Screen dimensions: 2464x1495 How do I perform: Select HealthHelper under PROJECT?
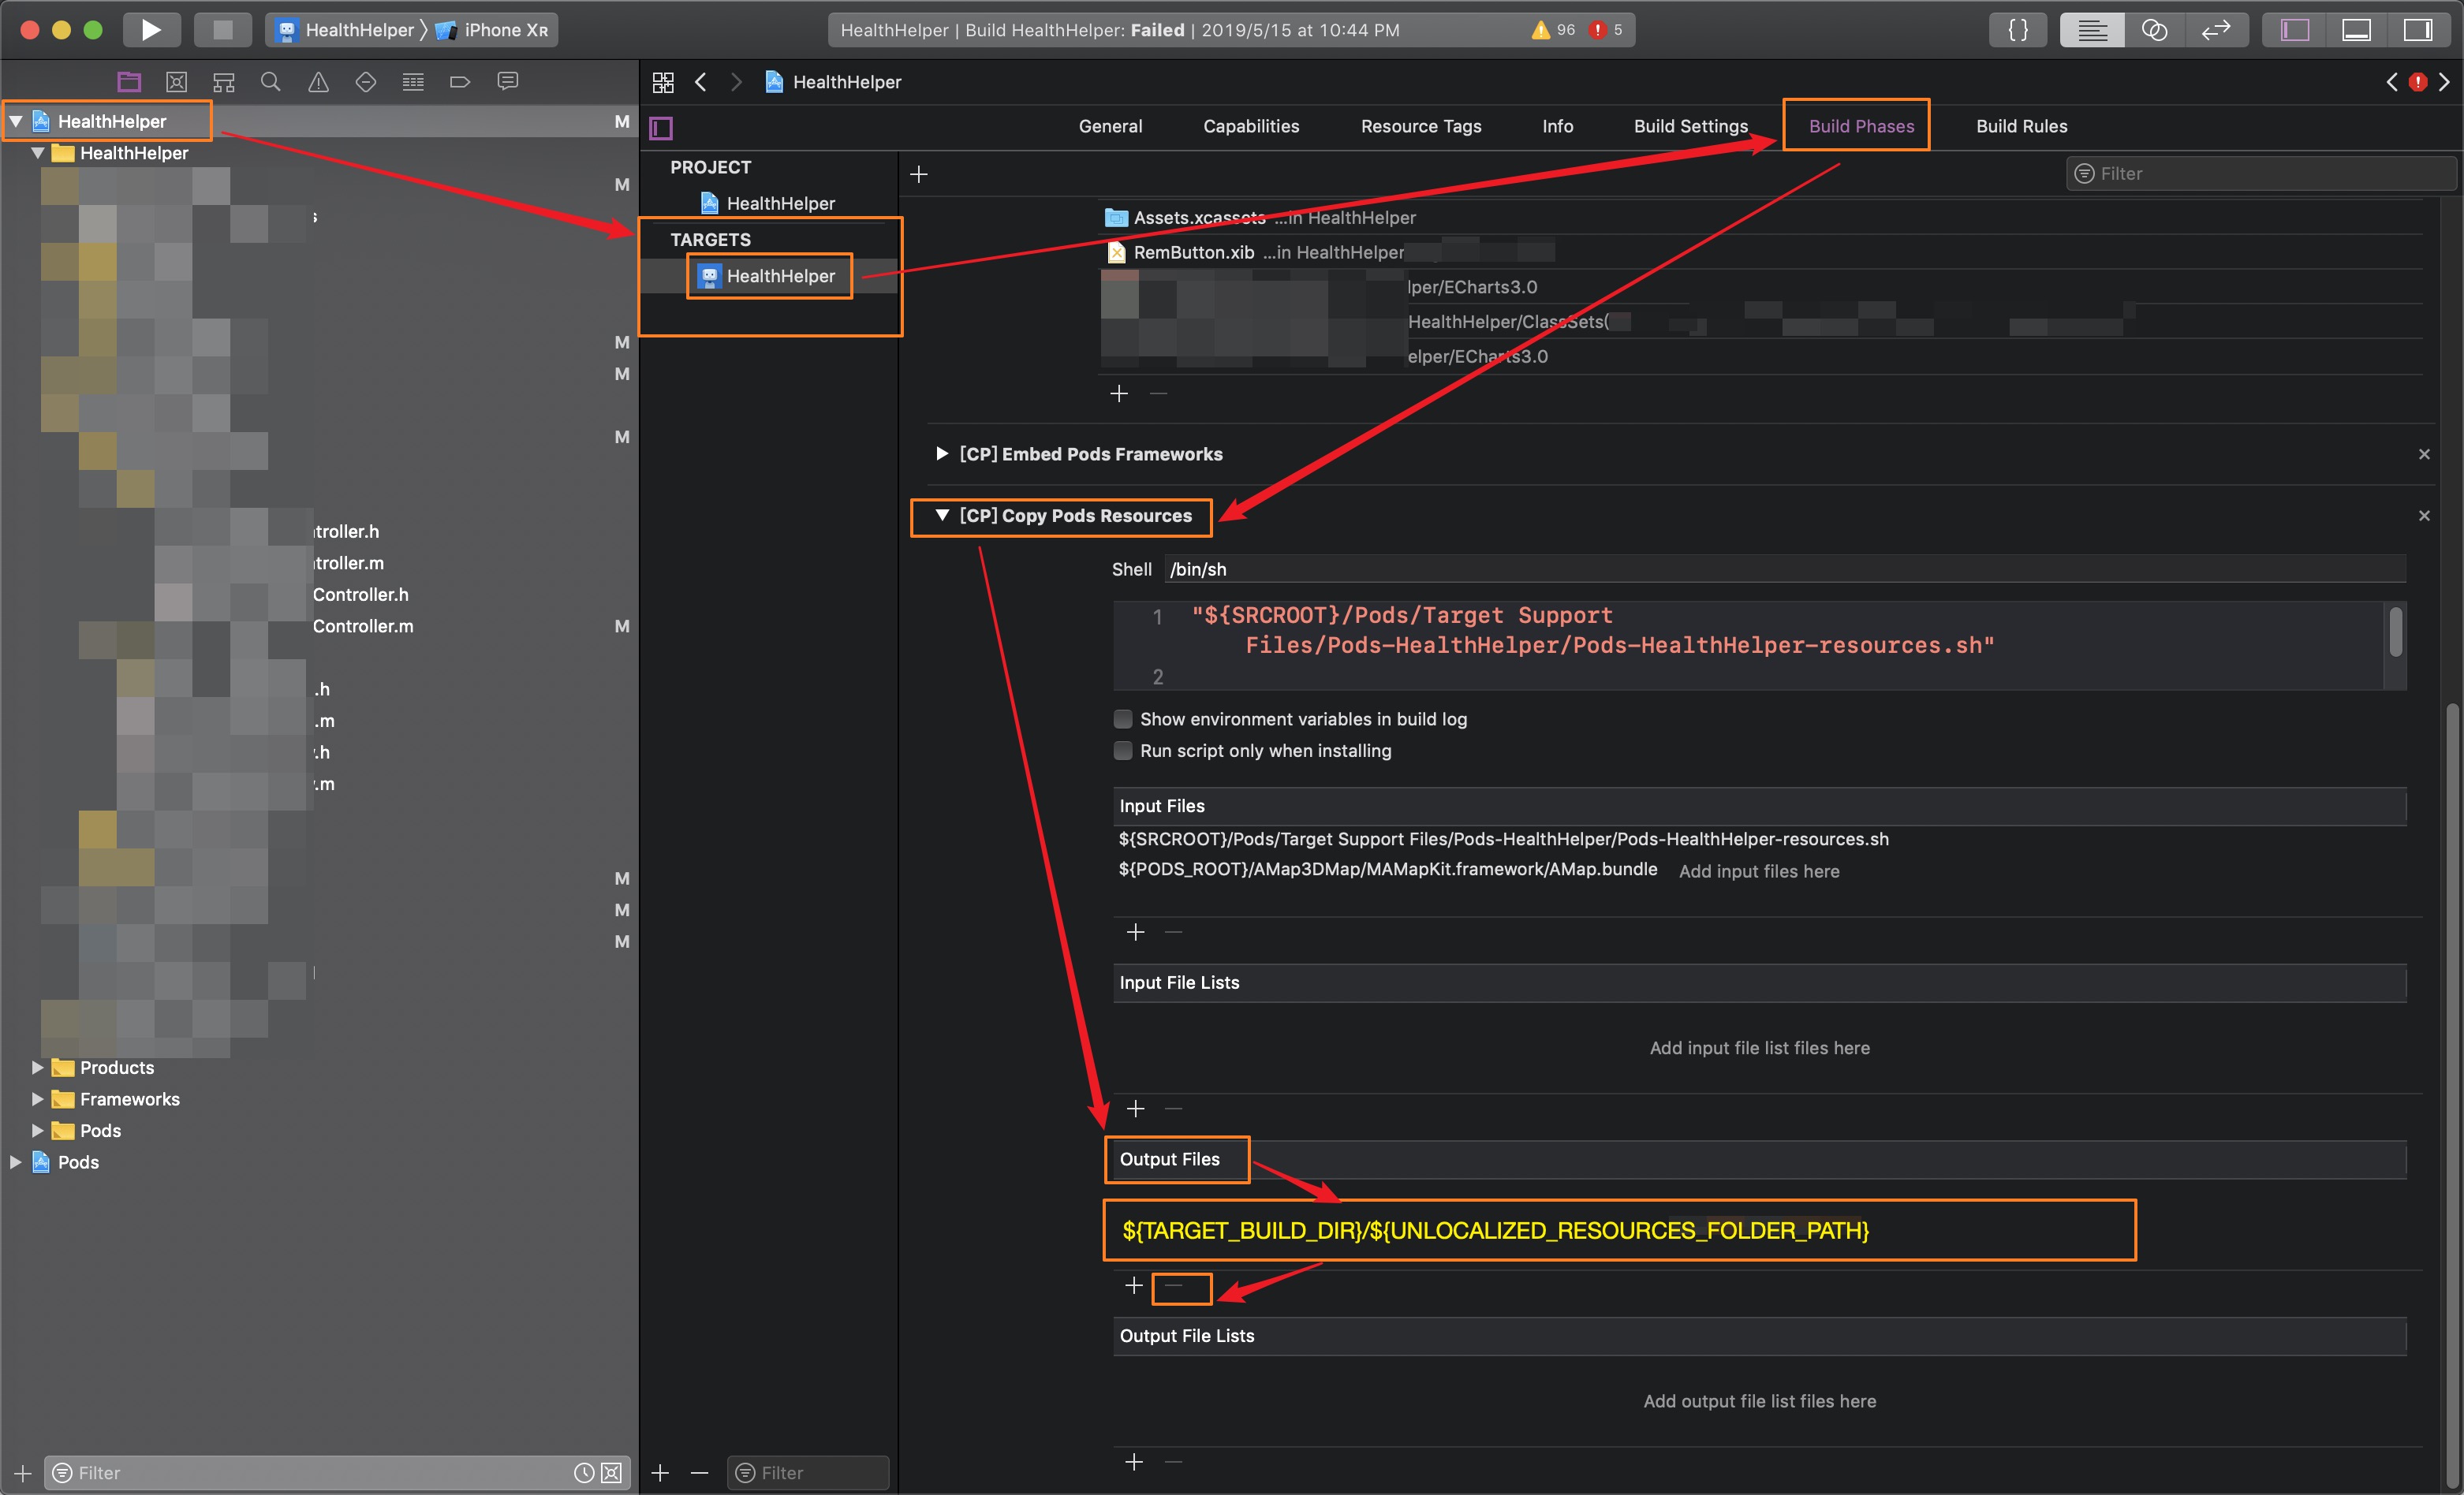point(768,203)
